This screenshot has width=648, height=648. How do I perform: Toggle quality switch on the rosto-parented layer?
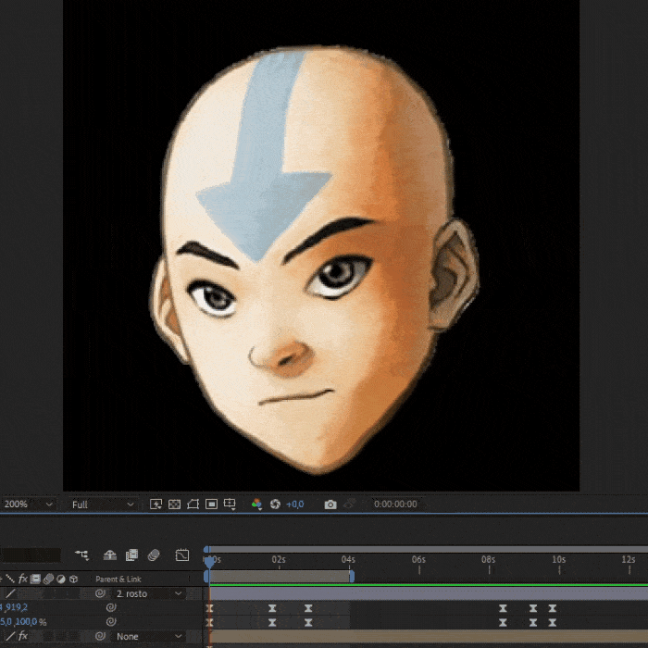point(10,594)
